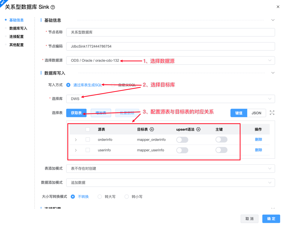Screen dimensions: 285x228
Task: Open the 数据添加模式 dropdown
Action: (x=170, y=182)
